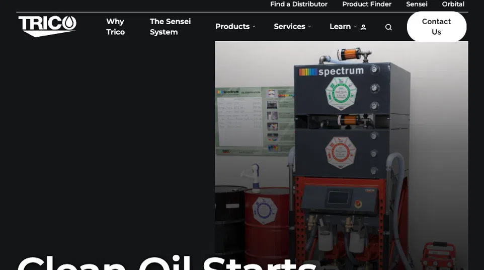Image resolution: width=484 pixels, height=270 pixels.
Task: Open Find a Distributor link
Action: click(x=298, y=5)
